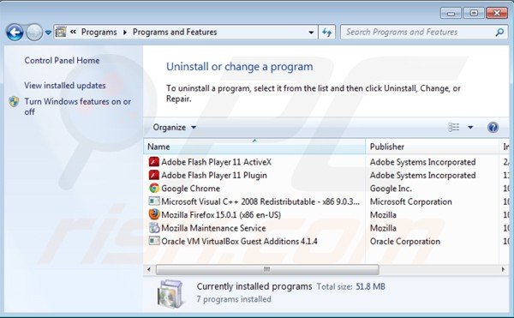
Task: Expand breadcrumb arrow after Programs
Action: 125,32
